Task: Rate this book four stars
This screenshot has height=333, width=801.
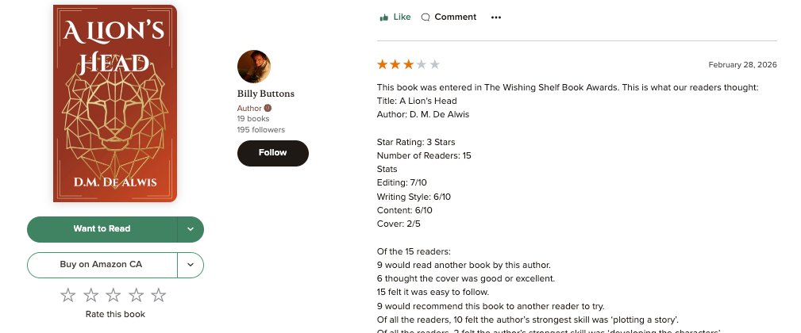Action: pyautogui.click(x=137, y=295)
